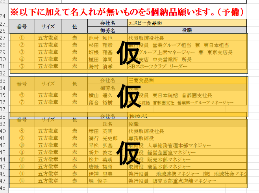Click number cell ⑧
Viewport: 259px width, 193px height.
(22, 131)
